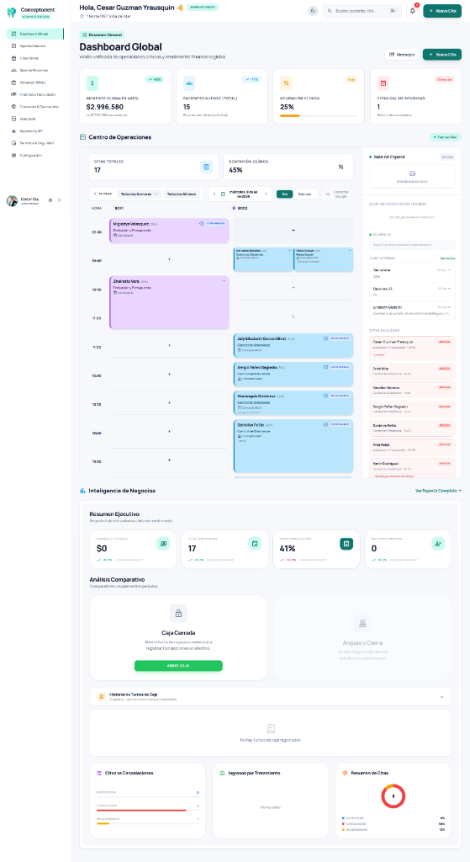Image resolution: width=470 pixels, height=862 pixels.
Task: Select the Día view toggle
Action: (284, 194)
